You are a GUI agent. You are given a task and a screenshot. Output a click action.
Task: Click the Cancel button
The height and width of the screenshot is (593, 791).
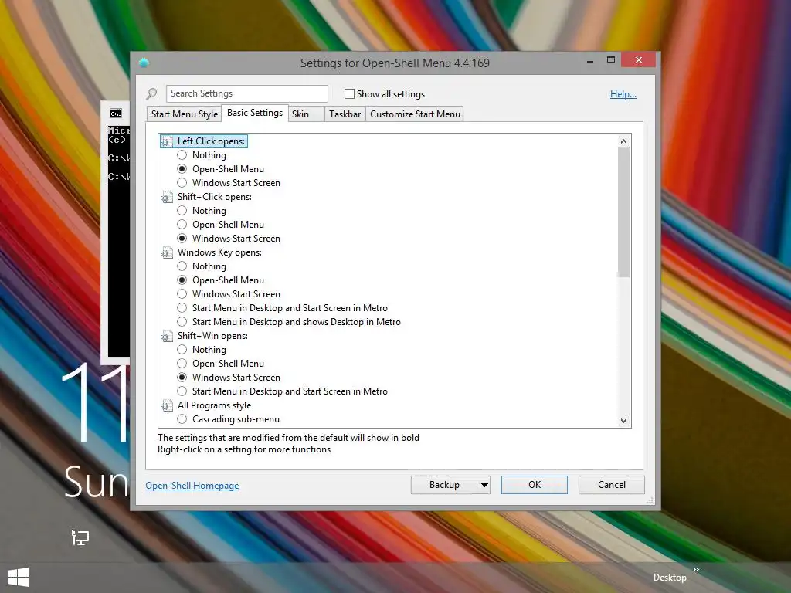612,485
